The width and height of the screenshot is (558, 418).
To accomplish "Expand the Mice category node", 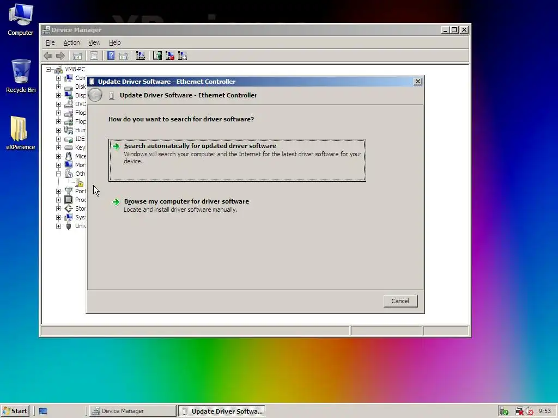I will 58,156.
